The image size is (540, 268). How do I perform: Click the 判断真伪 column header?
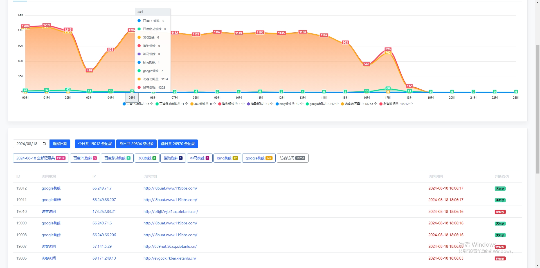502,176
